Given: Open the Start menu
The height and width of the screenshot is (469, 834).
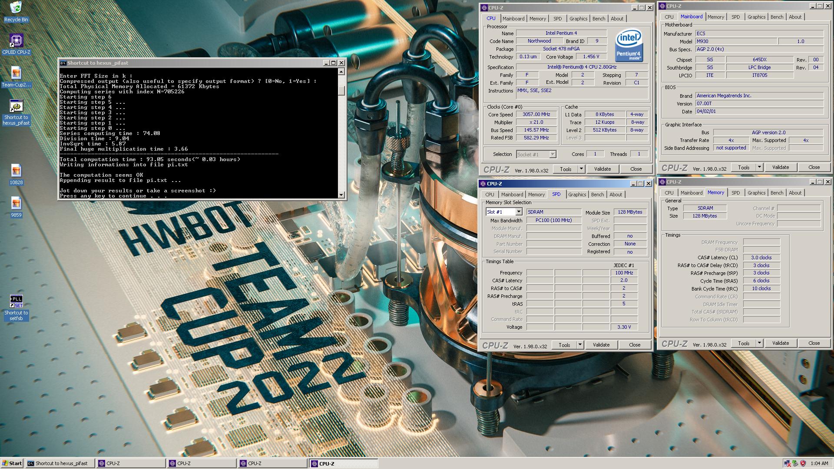Looking at the screenshot, I should [12, 463].
